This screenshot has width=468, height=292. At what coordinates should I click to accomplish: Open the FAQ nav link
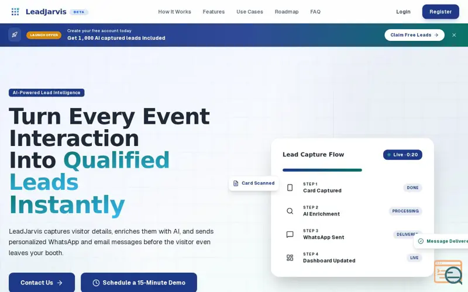click(x=315, y=12)
